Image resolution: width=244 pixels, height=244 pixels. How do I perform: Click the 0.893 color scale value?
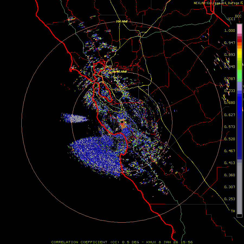(230, 54)
